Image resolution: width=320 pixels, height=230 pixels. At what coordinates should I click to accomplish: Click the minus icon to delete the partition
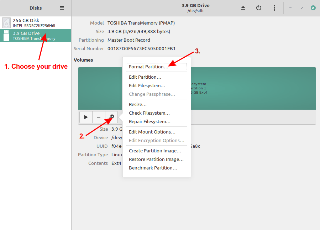[x=99, y=117]
